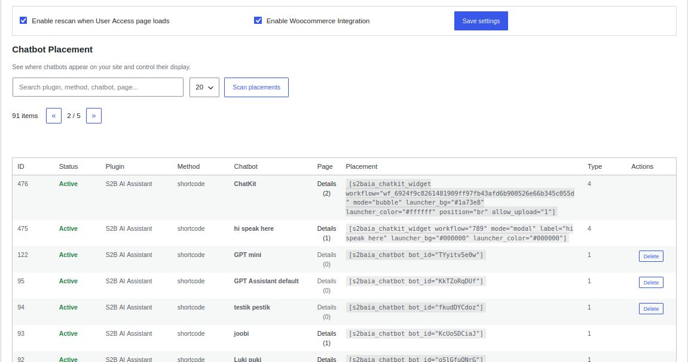The height and width of the screenshot is (362, 688).
Task: Click the Actions column header
Action: [643, 166]
